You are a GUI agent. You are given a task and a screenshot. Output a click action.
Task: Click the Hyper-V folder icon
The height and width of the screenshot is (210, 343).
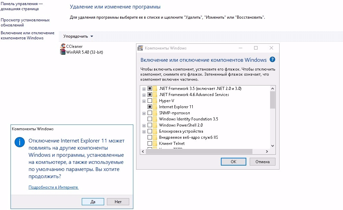pyautogui.click(x=155, y=101)
